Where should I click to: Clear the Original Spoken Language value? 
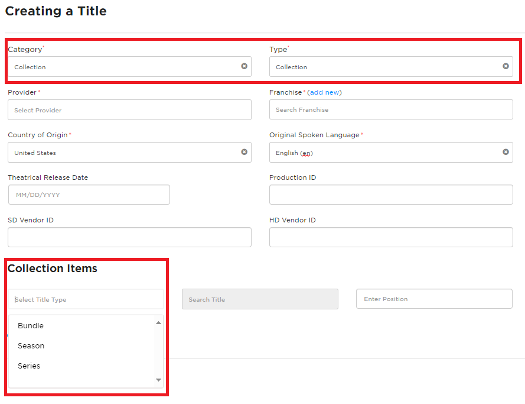(x=506, y=152)
